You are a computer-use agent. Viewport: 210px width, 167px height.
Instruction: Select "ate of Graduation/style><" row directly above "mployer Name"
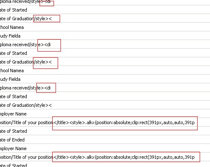click(x=105, y=105)
